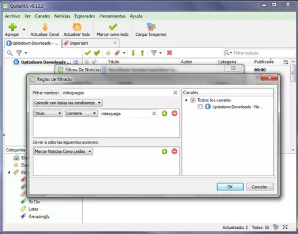Open the Contiene condition dropdown

[82, 113]
